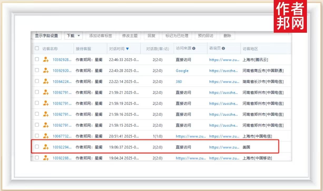This screenshot has width=323, height=191.
Task: Open 咨询页 link in 湖南省长沙市 row
Action: [x=224, y=82]
